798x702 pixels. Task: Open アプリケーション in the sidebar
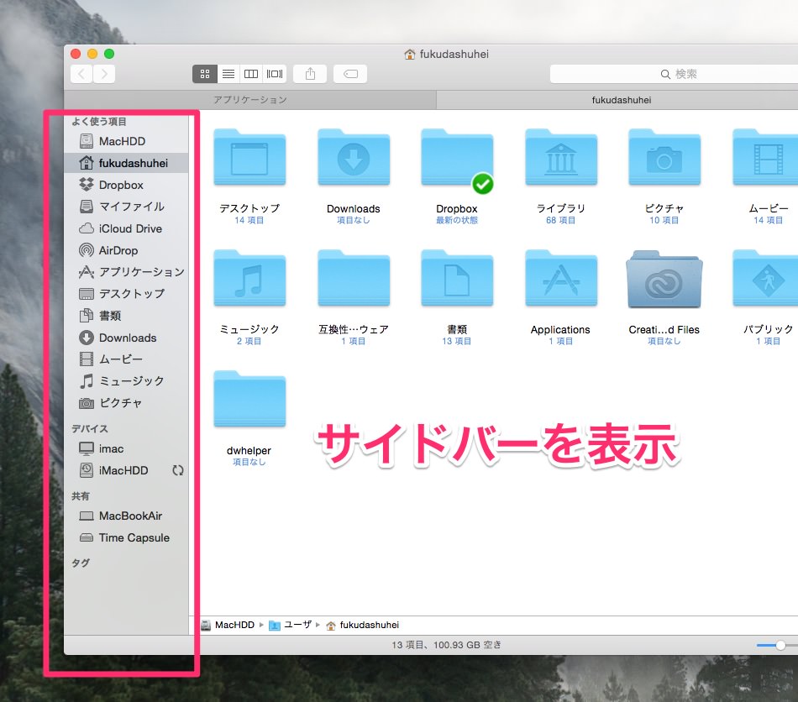[126, 272]
